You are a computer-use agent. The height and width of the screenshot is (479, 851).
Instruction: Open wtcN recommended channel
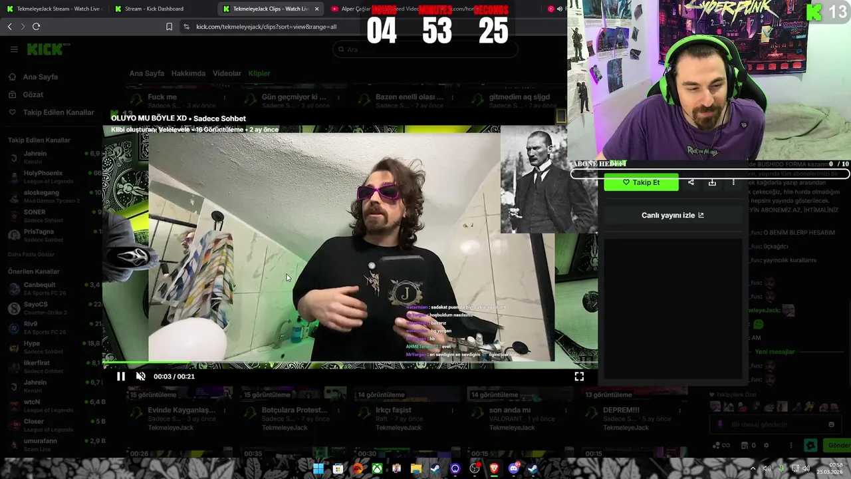pyautogui.click(x=53, y=406)
